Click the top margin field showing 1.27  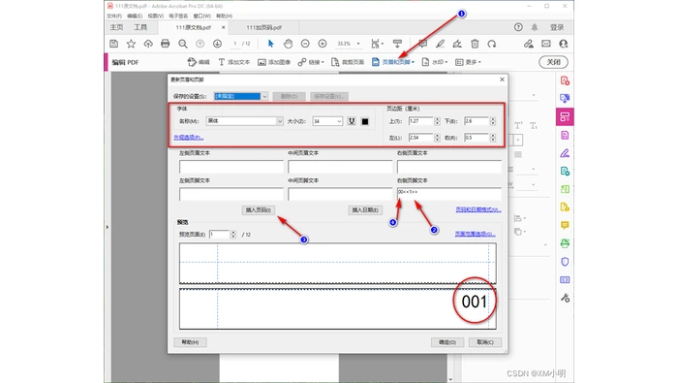pos(420,121)
